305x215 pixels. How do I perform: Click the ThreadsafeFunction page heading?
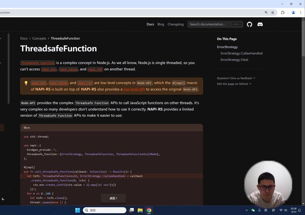tap(58, 49)
